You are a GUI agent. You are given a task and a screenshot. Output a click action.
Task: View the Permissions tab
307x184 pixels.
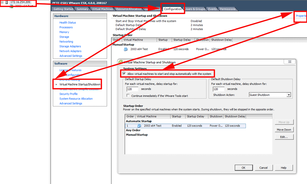click(x=227, y=9)
